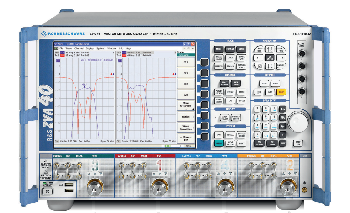
Task: Click the yellow HELP hardkey
Action: point(281,92)
